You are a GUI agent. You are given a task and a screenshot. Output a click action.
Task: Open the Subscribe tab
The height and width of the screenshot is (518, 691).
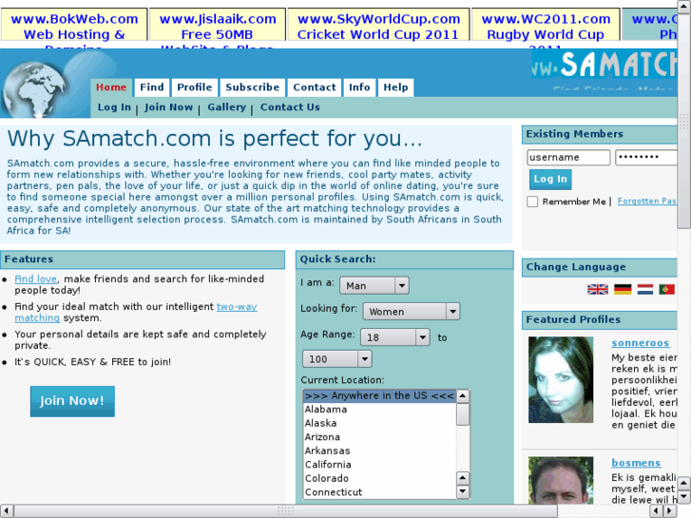(x=253, y=87)
